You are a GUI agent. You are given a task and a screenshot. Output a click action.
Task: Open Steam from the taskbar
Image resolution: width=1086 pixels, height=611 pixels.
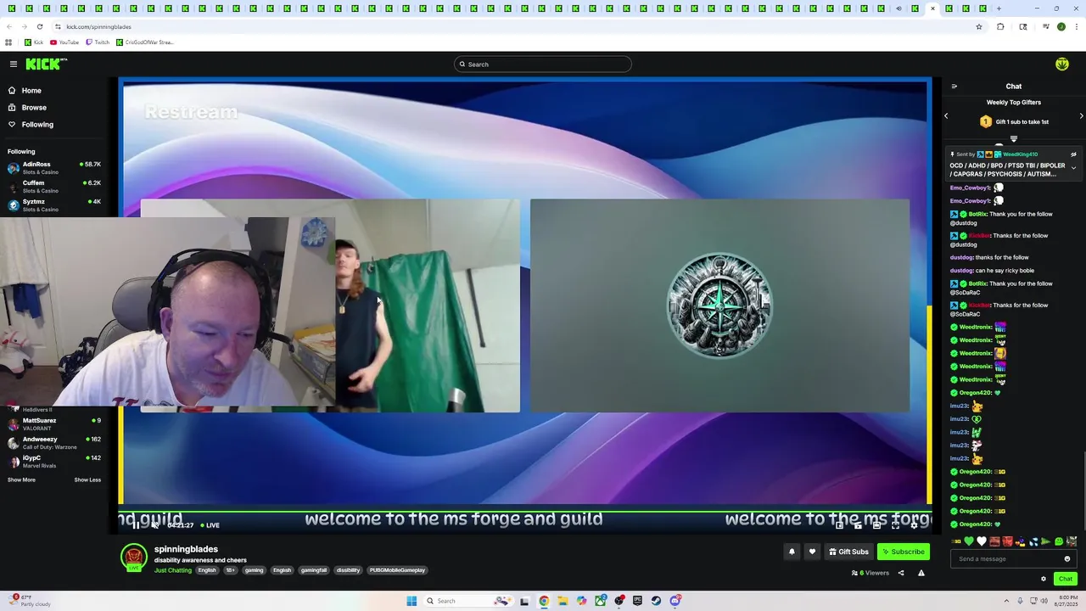click(656, 601)
